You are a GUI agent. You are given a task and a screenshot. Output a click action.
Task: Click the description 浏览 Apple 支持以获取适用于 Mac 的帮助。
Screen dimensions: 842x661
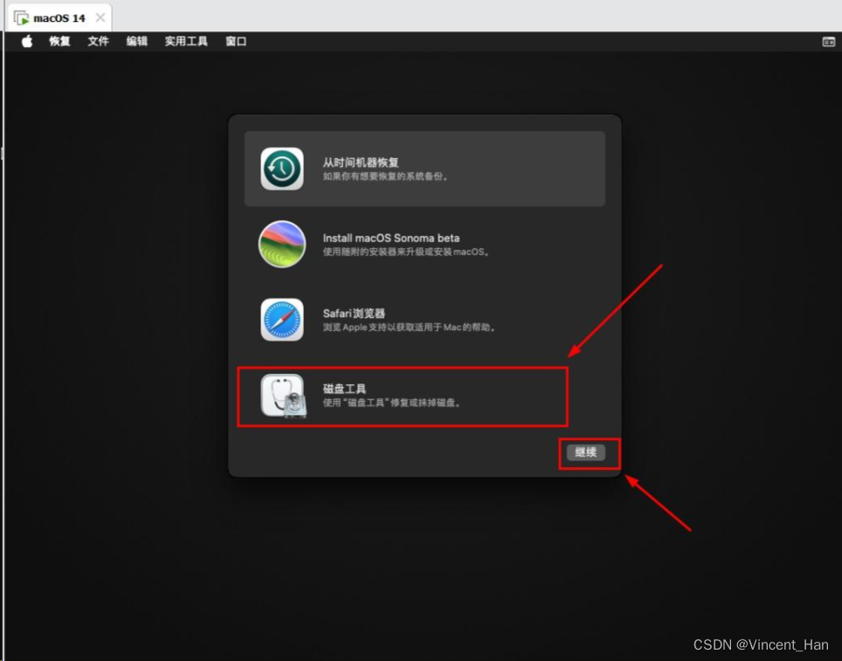pos(409,327)
